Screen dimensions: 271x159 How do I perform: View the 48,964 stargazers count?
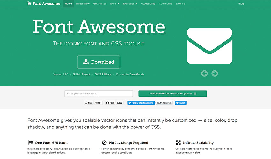[98, 103]
